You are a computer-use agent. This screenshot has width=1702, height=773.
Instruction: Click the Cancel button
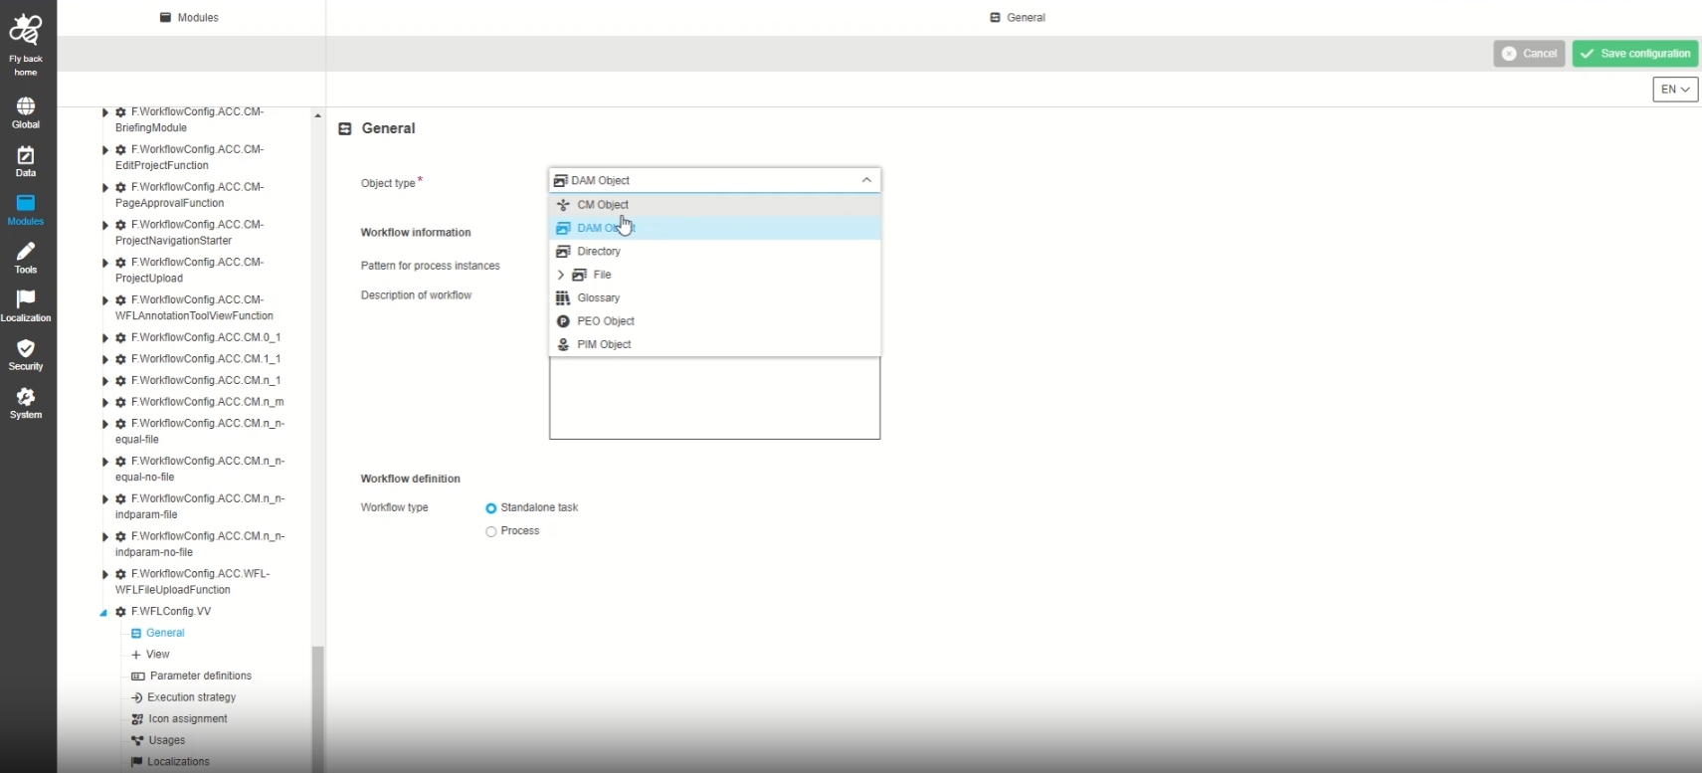pos(1529,54)
